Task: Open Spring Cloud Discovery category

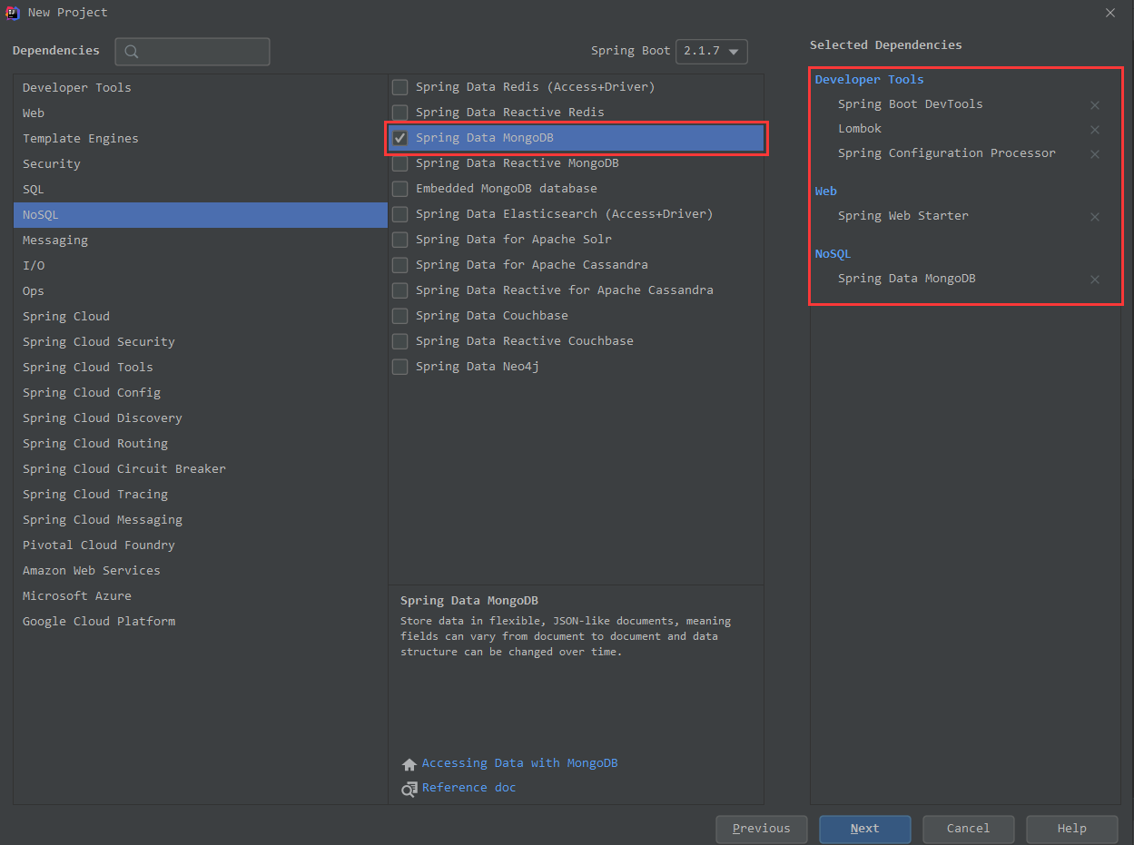Action: click(x=201, y=418)
